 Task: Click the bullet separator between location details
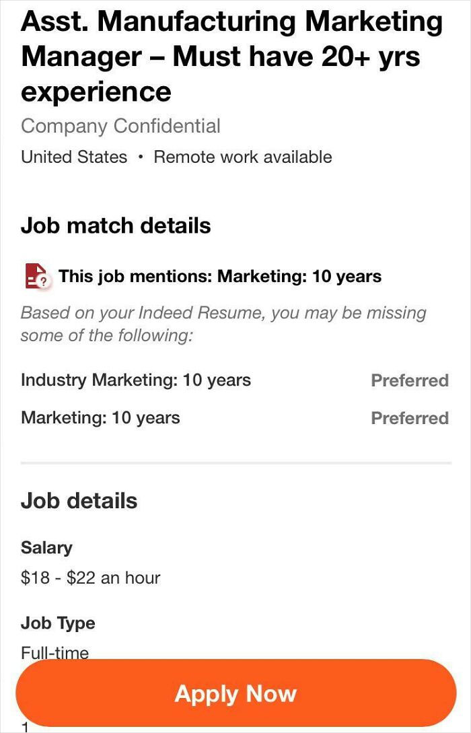point(139,157)
